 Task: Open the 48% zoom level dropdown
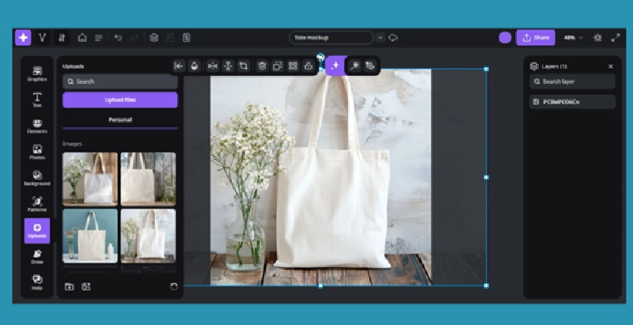(573, 37)
